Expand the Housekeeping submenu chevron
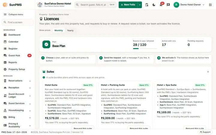This screenshot has width=216, height=135. 30,111
